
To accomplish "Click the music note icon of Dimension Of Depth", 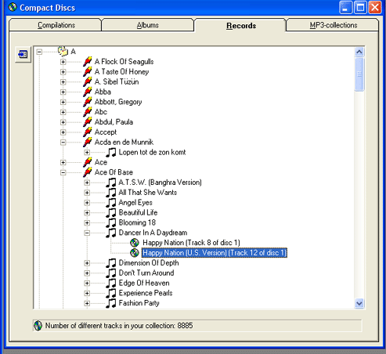I will tap(111, 263).
